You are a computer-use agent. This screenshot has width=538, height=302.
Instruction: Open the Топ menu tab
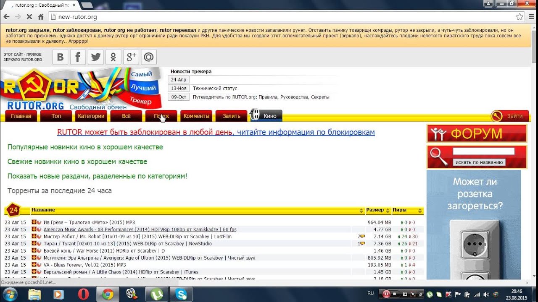click(x=56, y=116)
